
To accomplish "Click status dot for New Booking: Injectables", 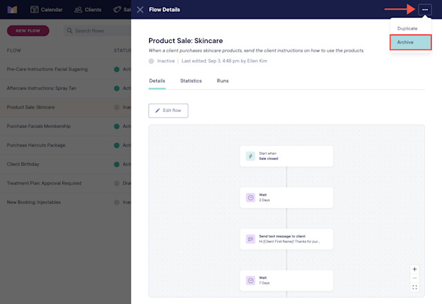I will click(x=117, y=202).
